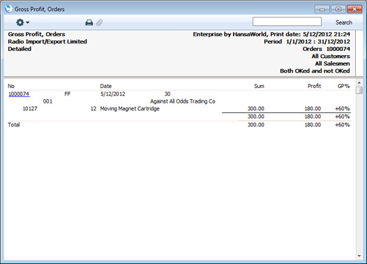The height and width of the screenshot is (264, 367).
Task: Focus the search text field
Action: pos(287,22)
